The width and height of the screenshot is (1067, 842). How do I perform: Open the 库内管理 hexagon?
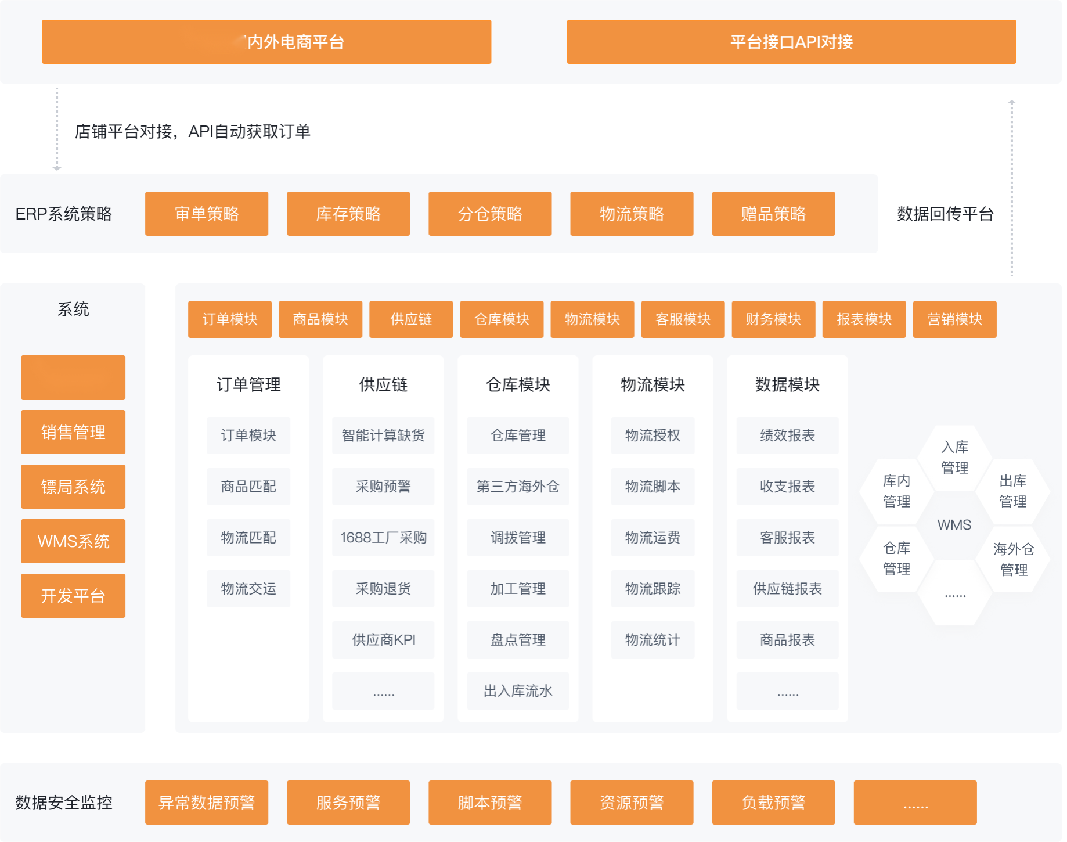click(x=896, y=491)
